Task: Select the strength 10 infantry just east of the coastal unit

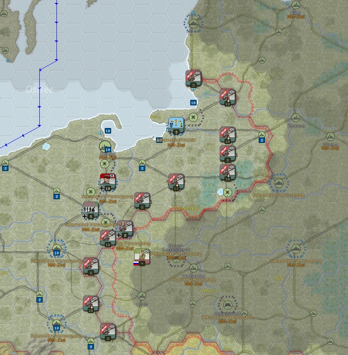Action: (227, 98)
